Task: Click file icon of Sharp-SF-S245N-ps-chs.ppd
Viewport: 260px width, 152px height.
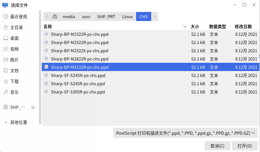Action: click(46, 75)
